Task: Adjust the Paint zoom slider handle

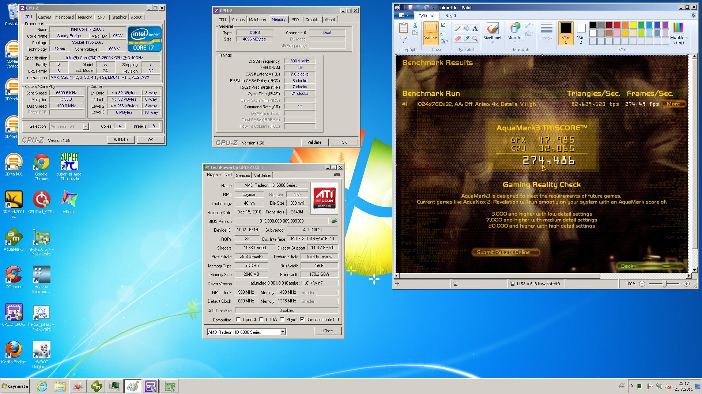Action: tap(665, 284)
